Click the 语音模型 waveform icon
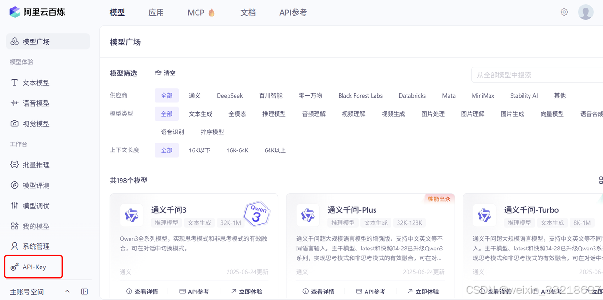 [15, 103]
